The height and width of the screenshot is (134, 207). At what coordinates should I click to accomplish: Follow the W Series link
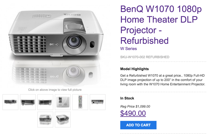tap(128, 49)
